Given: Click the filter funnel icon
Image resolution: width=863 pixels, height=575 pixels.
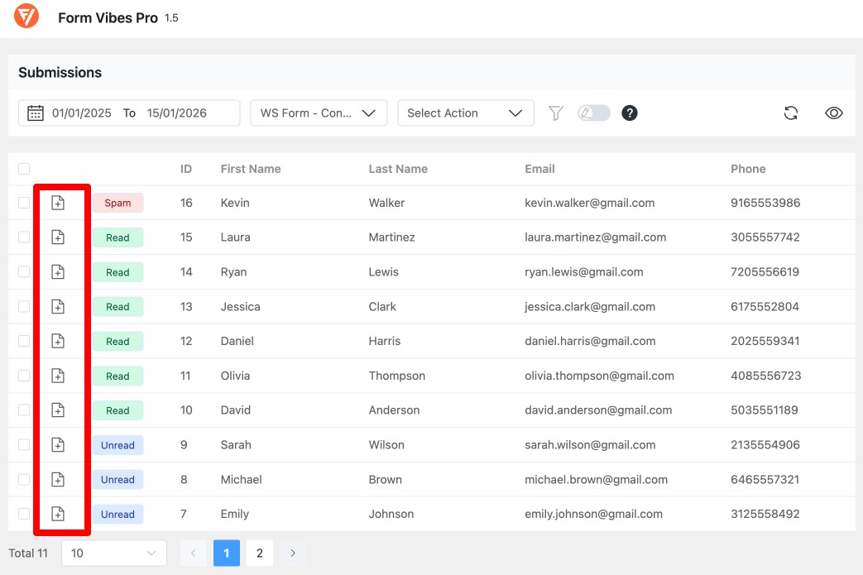Looking at the screenshot, I should tap(556, 113).
